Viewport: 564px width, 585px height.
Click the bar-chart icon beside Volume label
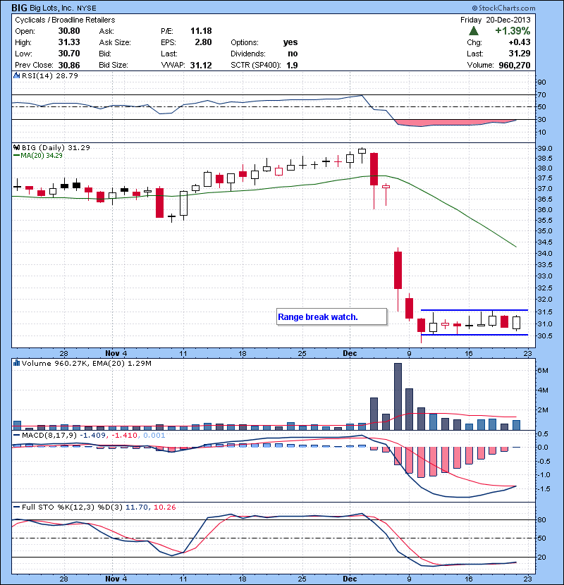(x=16, y=363)
